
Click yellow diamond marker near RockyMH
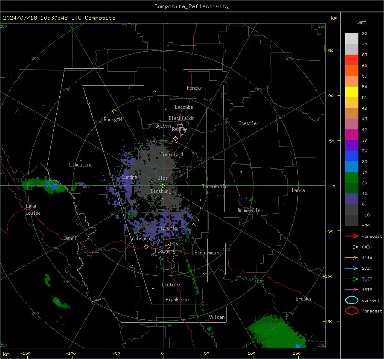click(114, 111)
